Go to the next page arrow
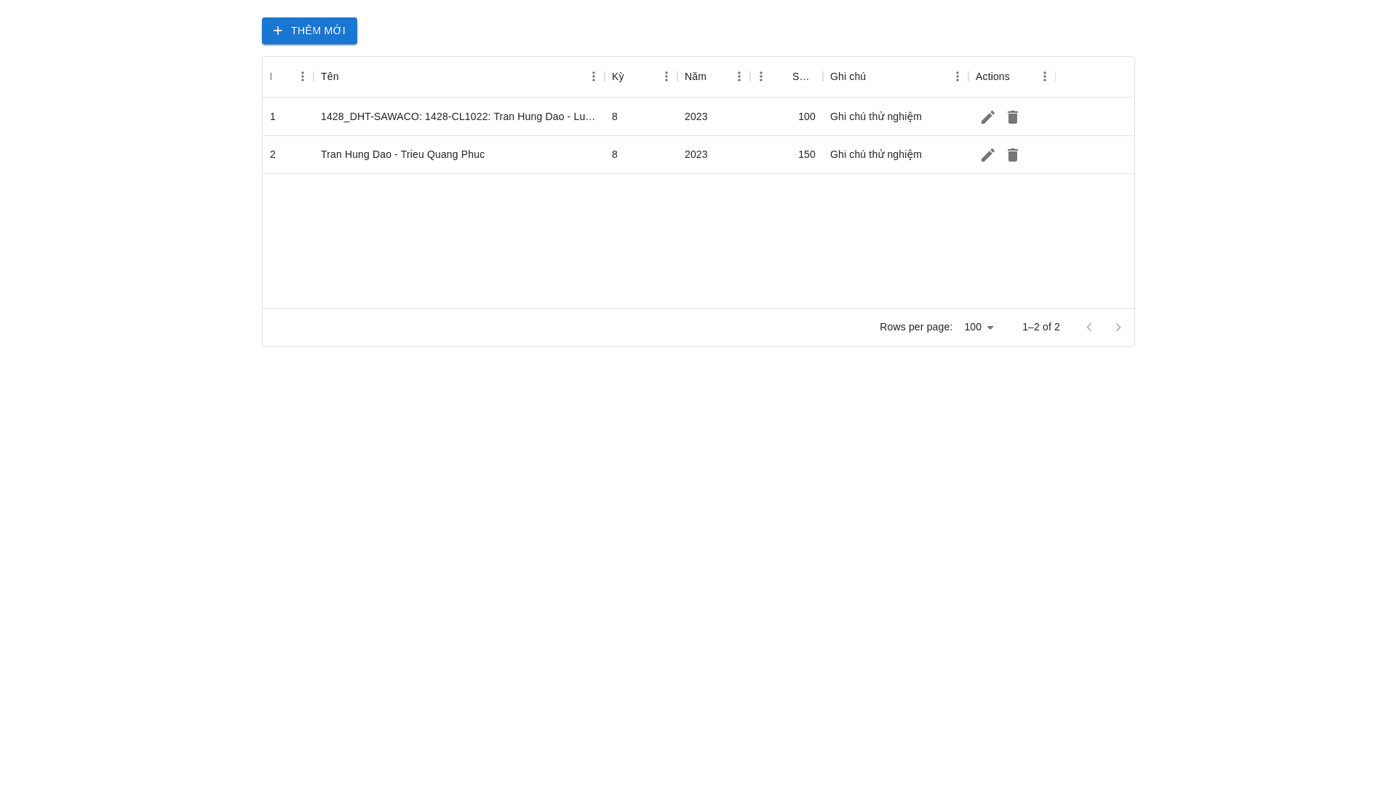Viewport: 1397px width, 786px height. point(1118,327)
